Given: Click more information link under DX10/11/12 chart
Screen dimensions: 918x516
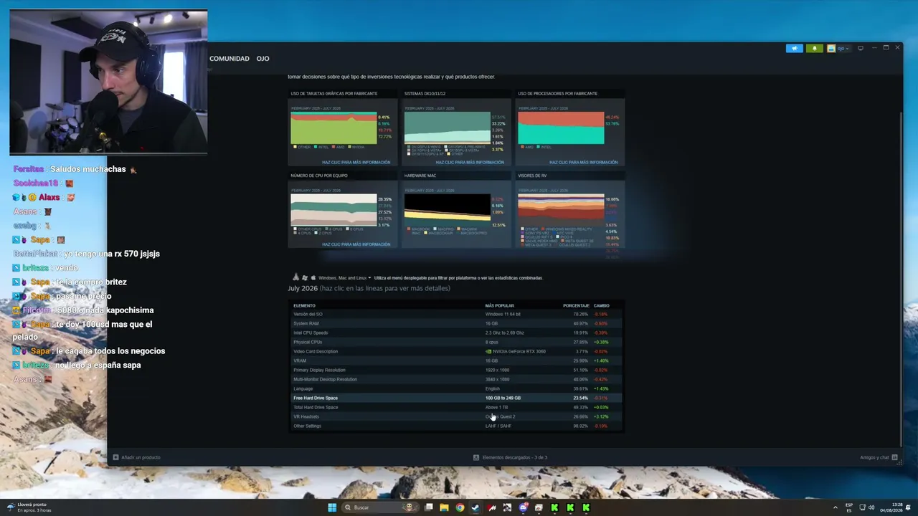Looking at the screenshot, I should (x=470, y=163).
